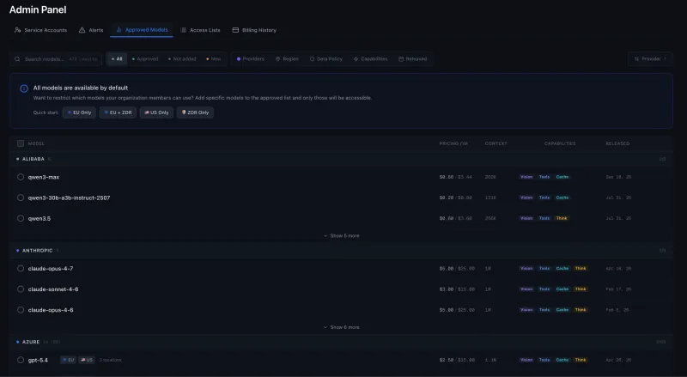Screen dimensions: 687x377
Task: Click the Alerts warning triangle icon
Action: (x=82, y=30)
